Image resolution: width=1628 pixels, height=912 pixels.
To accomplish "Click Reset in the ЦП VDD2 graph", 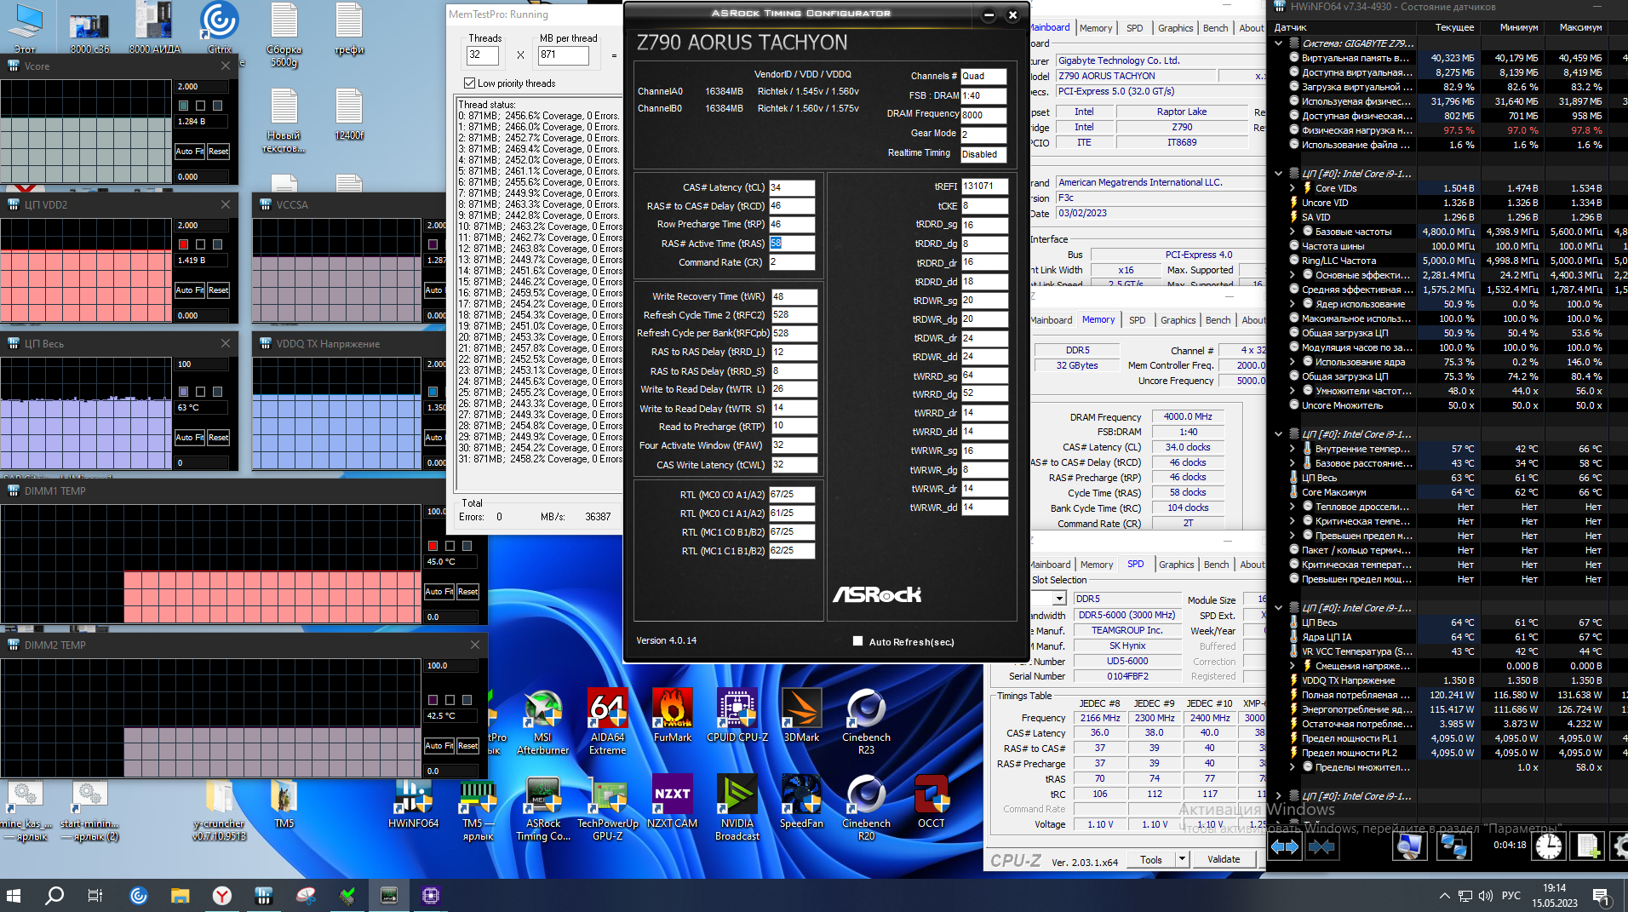I will point(218,290).
